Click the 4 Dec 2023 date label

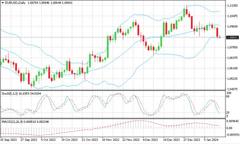click(x=151, y=140)
